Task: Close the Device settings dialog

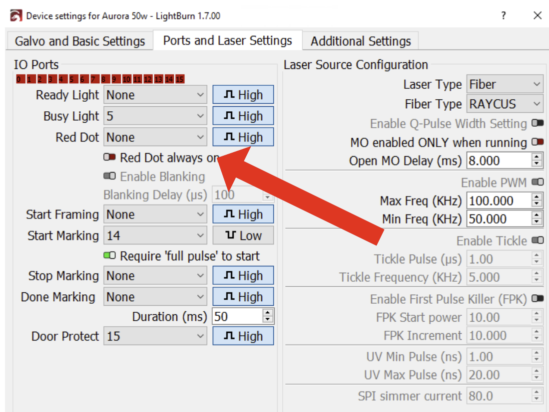Action: pos(538,15)
